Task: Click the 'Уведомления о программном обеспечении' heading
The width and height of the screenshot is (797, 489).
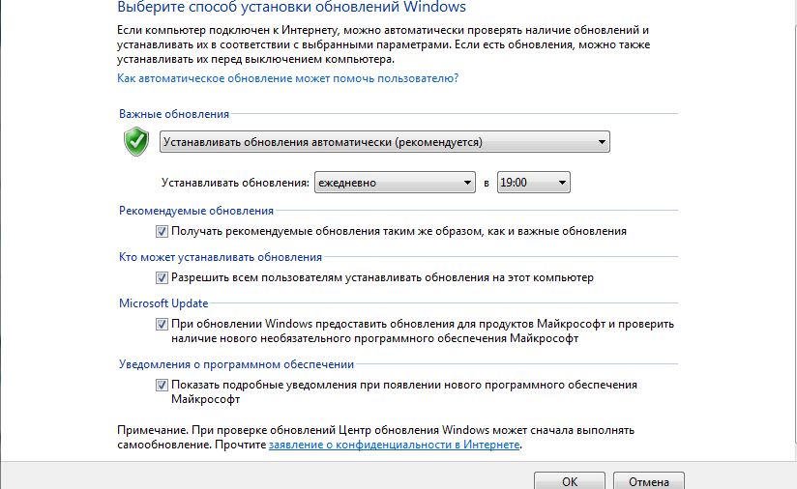Action: coord(236,364)
